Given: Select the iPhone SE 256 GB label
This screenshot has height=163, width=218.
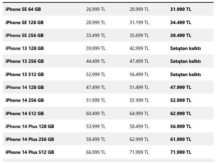Looking at the screenshot, I should [x=25, y=35].
